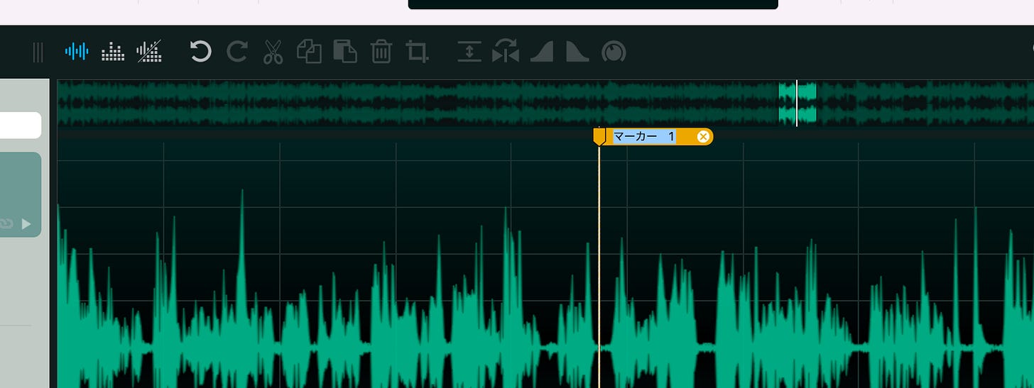Switch to spectrum bars view icon
The image size is (1034, 388).
[113, 51]
